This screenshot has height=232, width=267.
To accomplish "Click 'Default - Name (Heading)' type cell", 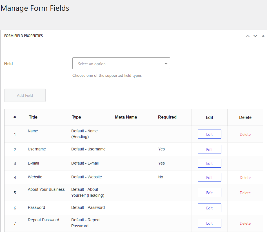I will [x=84, y=134].
